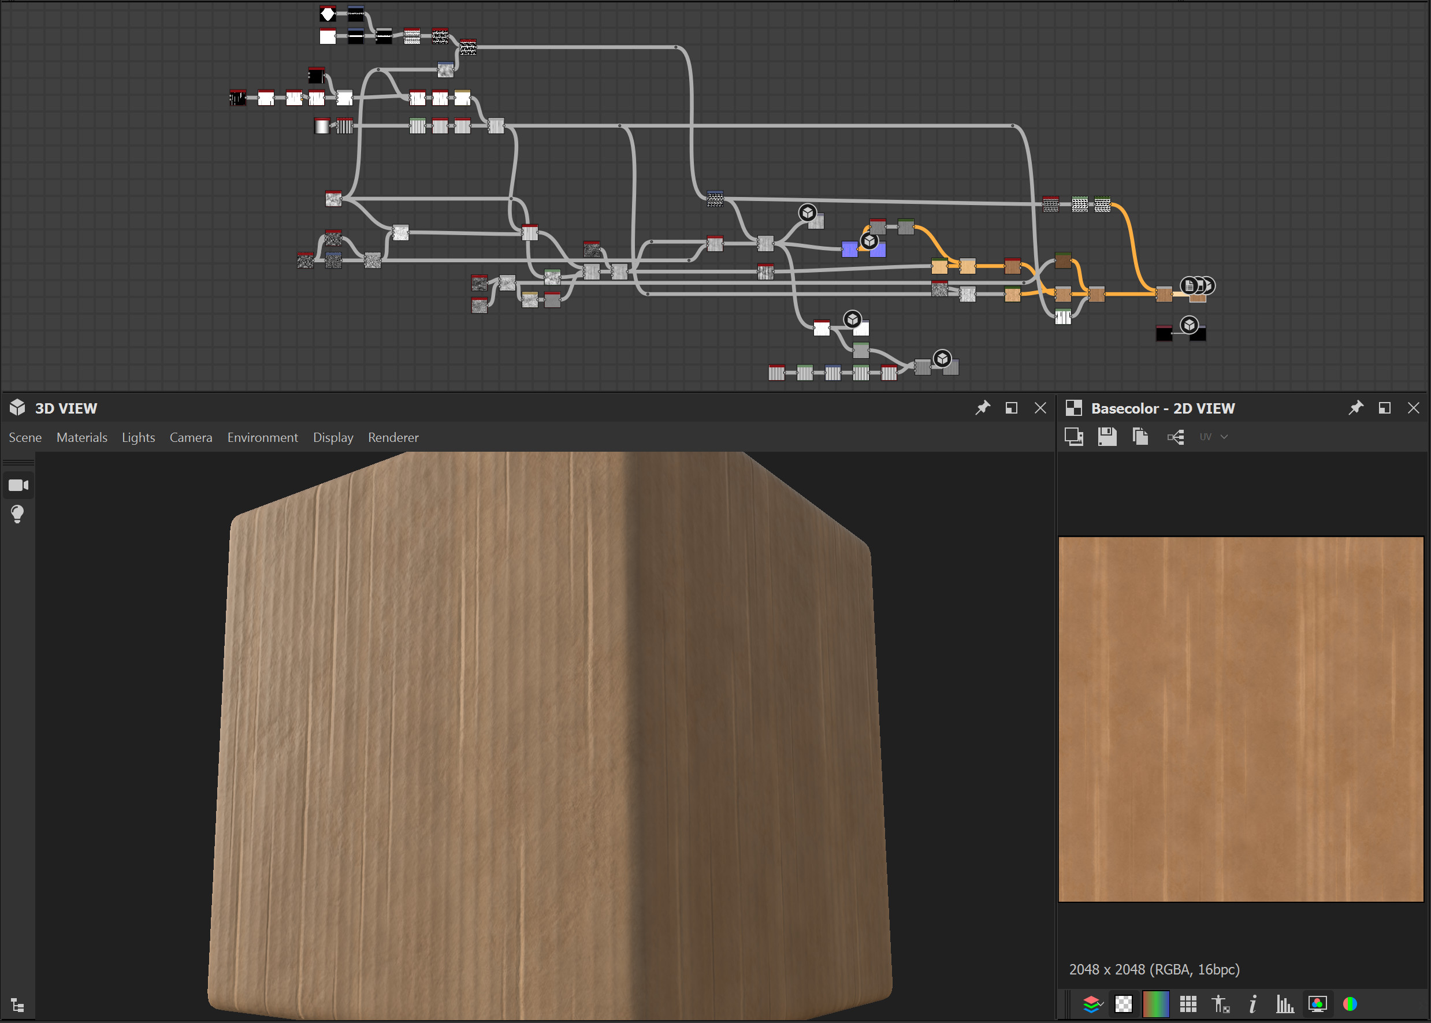Toggle the transparency checkerboard background
This screenshot has height=1023, width=1431.
point(1124,1004)
